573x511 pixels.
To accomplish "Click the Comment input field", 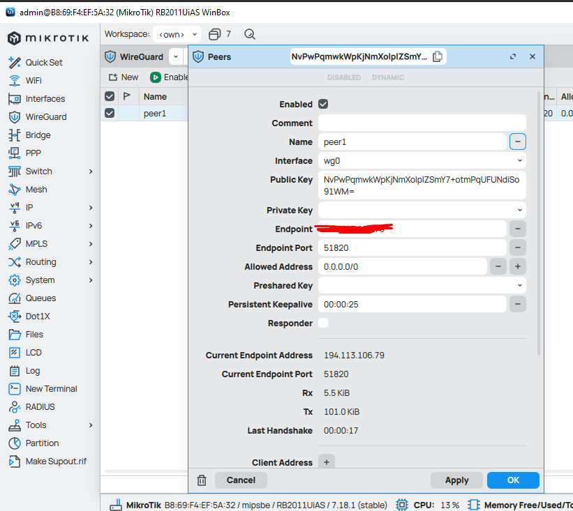I will 422,123.
